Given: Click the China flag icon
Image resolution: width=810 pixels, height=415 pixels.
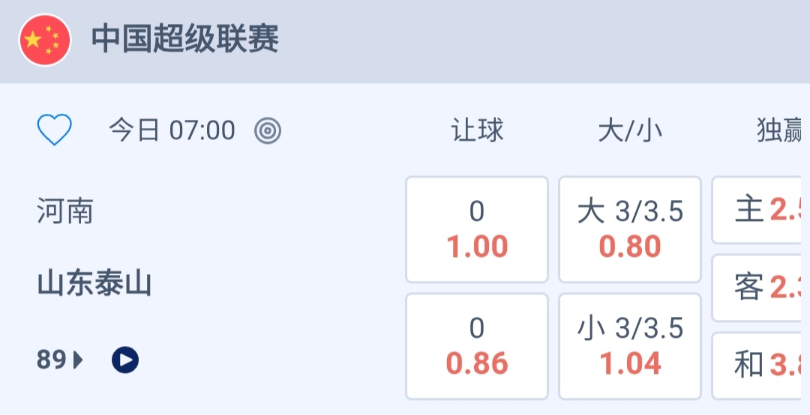Looking at the screenshot, I should pyautogui.click(x=45, y=40).
